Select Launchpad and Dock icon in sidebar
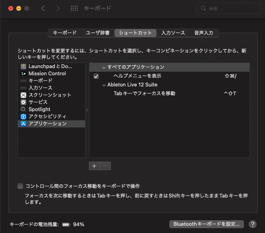 point(23,67)
